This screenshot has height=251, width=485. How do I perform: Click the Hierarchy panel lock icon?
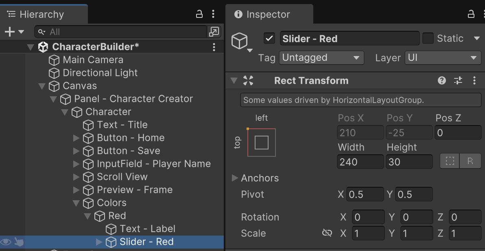199,14
